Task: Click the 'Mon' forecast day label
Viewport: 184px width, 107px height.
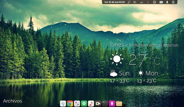Action: (x=152, y=73)
